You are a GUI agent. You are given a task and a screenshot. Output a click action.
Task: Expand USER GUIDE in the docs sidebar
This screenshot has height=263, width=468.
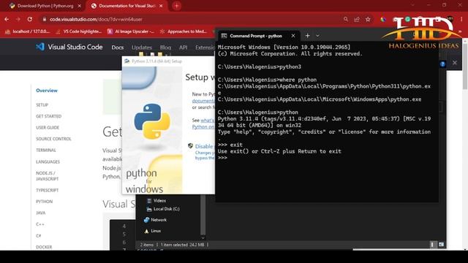click(48, 128)
